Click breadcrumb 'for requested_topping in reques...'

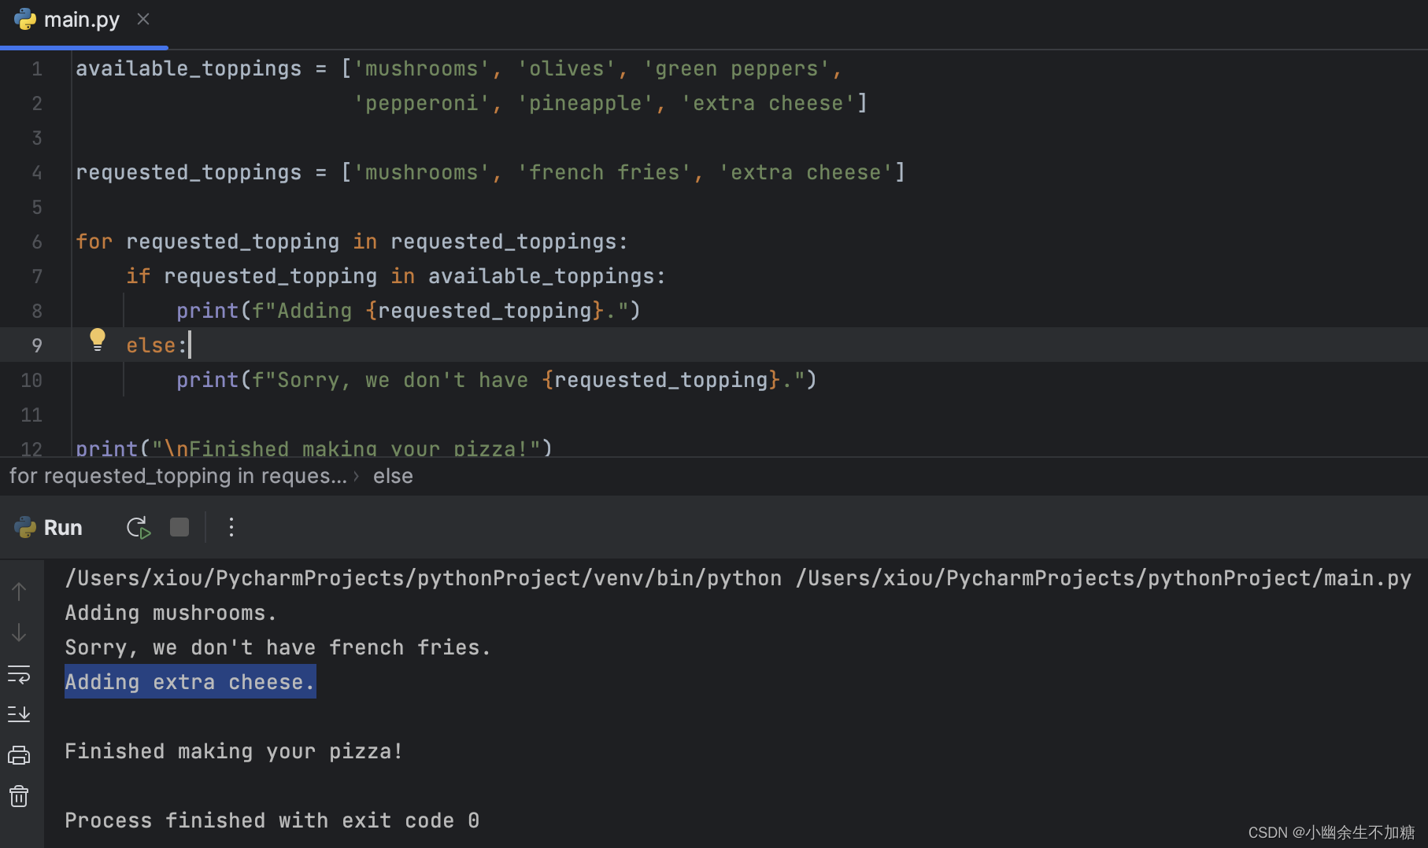click(178, 476)
